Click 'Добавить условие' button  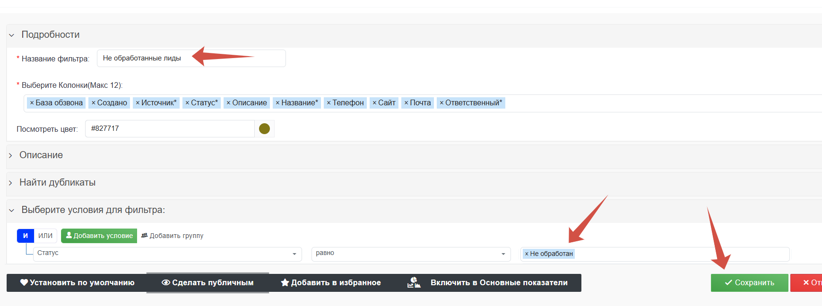click(99, 236)
